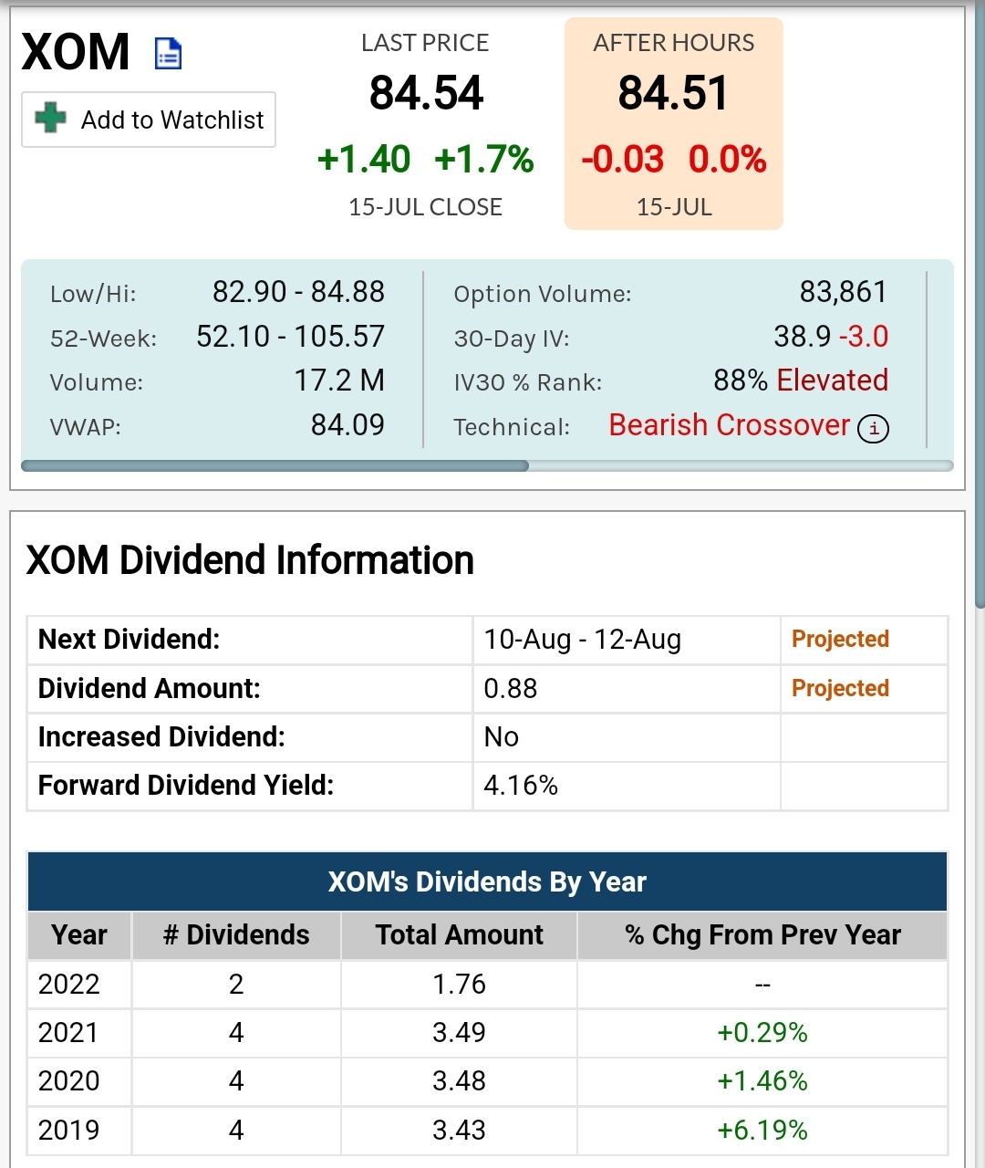Click the +6.19% change for 2019
The image size is (985, 1168).
(762, 1131)
